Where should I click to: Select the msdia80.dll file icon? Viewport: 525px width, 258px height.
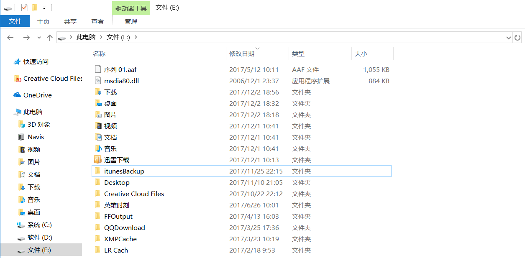click(98, 81)
